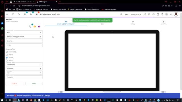The width and height of the screenshot is (182, 102).
Task: Click the book icon with red badge
Action: click(x=37, y=14)
